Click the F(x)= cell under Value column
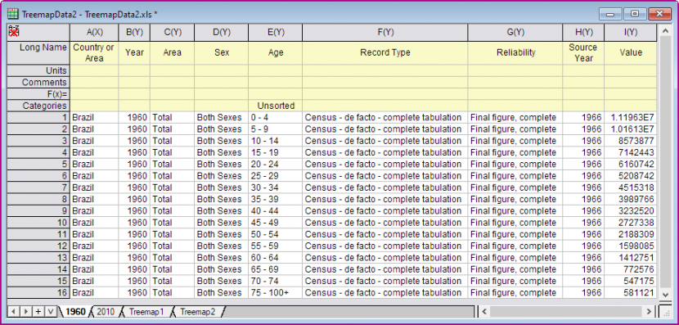 tap(631, 94)
